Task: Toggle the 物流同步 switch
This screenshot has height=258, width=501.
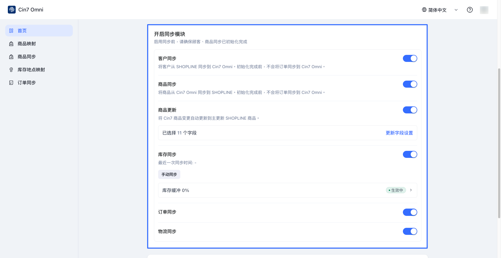Action: coord(410,231)
